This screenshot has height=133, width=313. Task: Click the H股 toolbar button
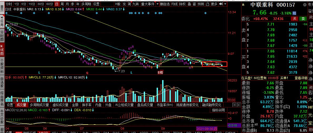pos(118,4)
